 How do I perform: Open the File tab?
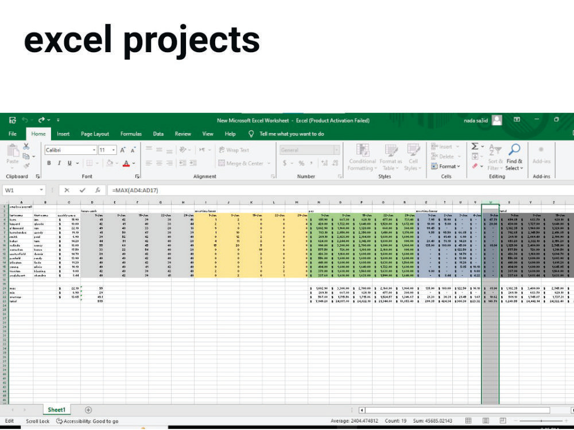(13, 134)
